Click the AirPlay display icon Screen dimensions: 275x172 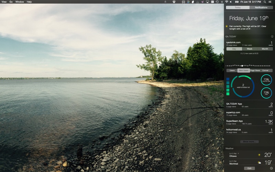click(x=207, y=2)
